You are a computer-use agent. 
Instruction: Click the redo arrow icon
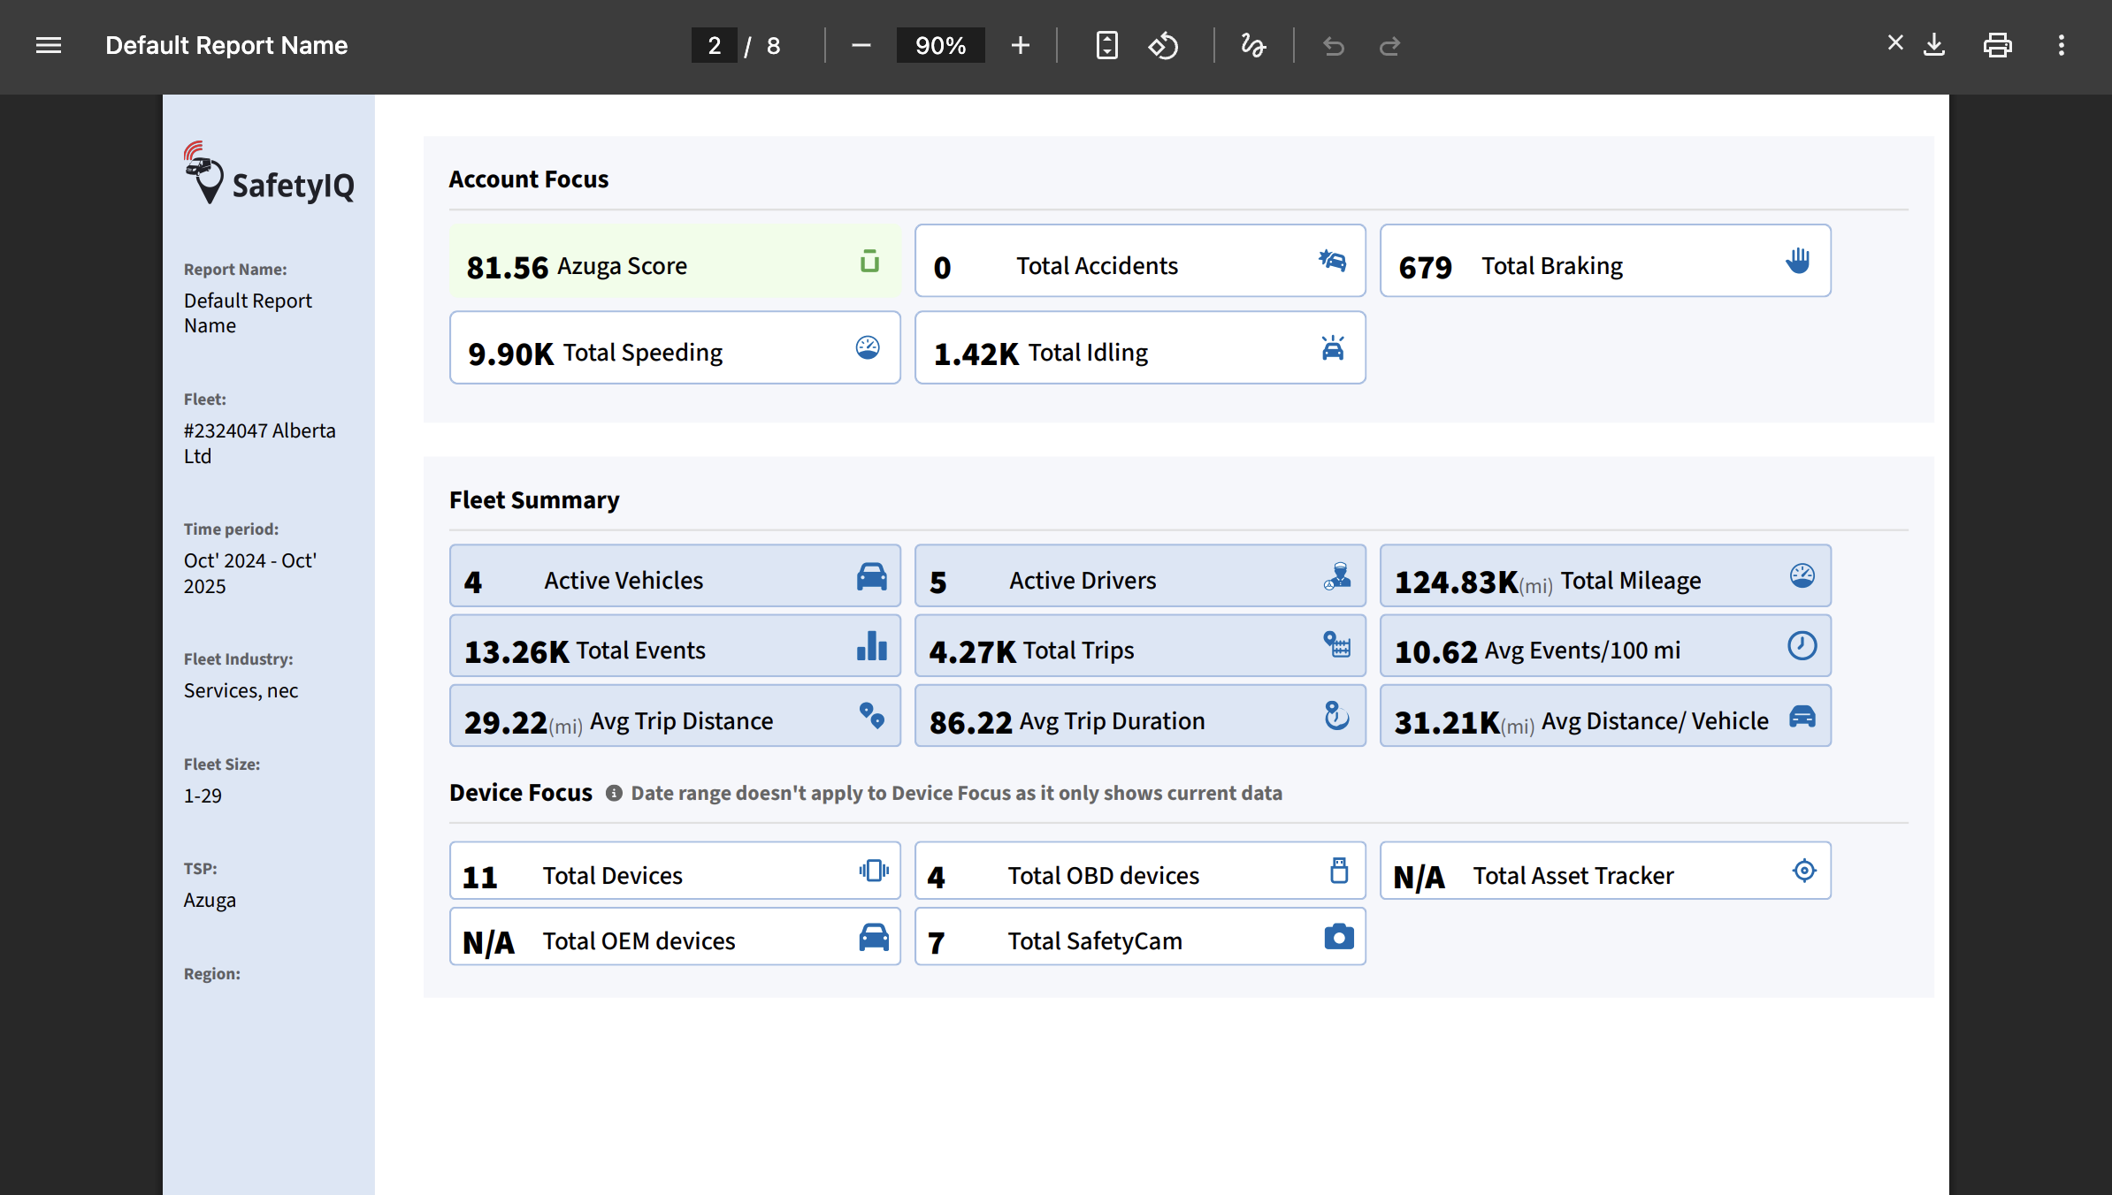(x=1389, y=45)
